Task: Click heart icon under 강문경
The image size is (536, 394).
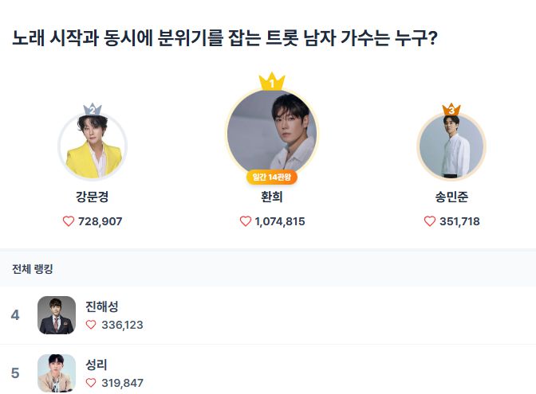Action: pos(69,221)
